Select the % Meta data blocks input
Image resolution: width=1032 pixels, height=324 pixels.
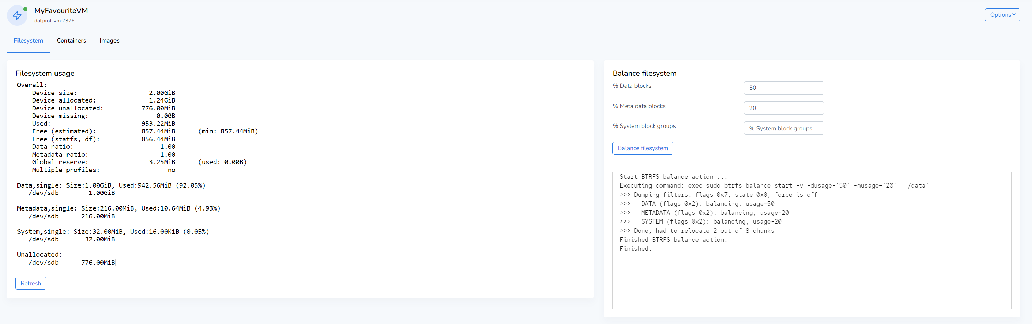(x=783, y=108)
